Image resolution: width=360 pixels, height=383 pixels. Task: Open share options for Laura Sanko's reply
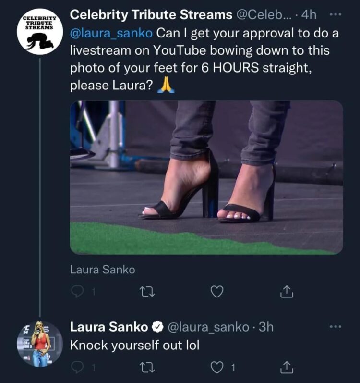point(286,368)
